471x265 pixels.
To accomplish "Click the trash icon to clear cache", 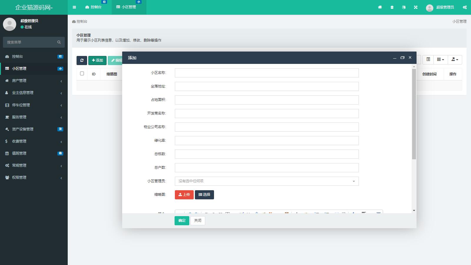I will pyautogui.click(x=392, y=7).
